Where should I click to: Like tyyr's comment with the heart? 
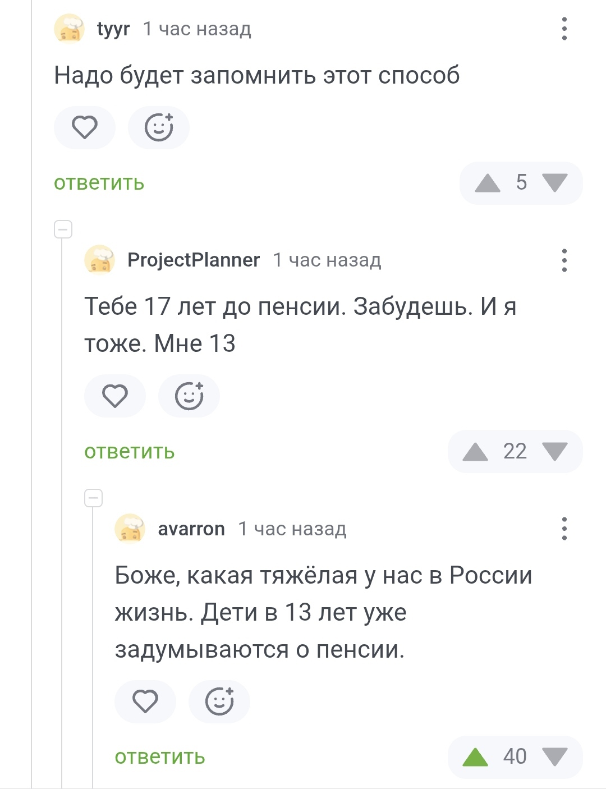click(x=85, y=127)
